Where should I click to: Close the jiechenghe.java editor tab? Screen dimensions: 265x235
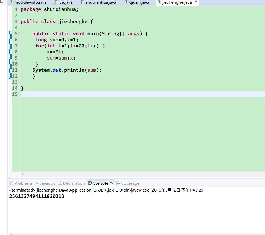[195, 2]
